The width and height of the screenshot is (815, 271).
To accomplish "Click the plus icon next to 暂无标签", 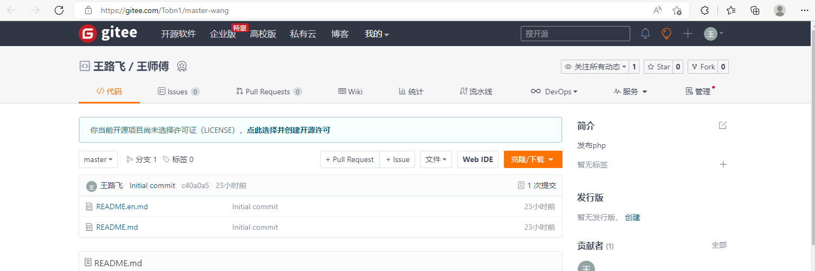I will [723, 164].
